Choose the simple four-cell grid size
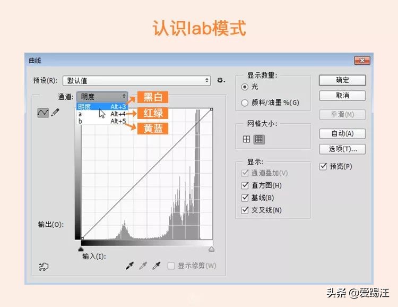 [246, 139]
